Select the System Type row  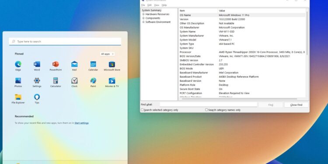click(x=242, y=44)
